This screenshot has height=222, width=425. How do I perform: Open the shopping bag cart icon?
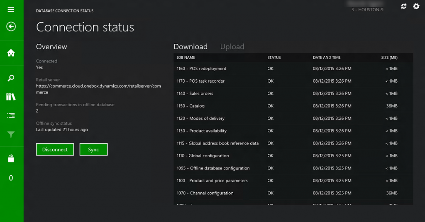11,158
